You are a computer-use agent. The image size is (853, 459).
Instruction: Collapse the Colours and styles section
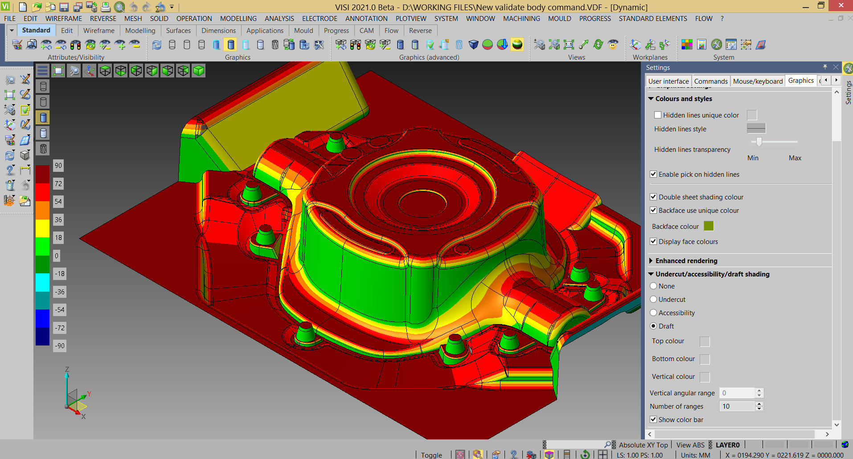click(651, 99)
